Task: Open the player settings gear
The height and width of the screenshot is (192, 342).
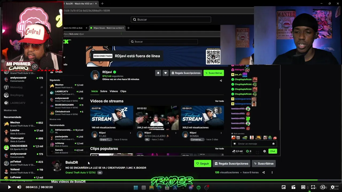Action: click(333, 187)
